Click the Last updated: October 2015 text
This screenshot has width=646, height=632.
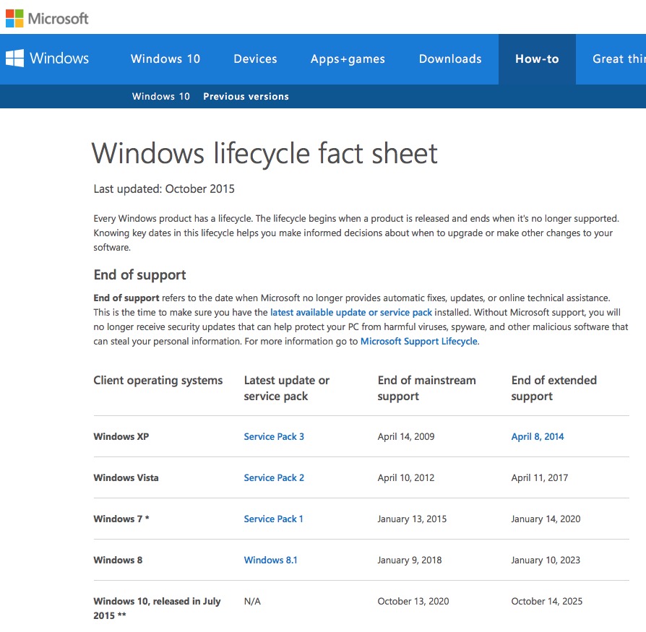[164, 189]
